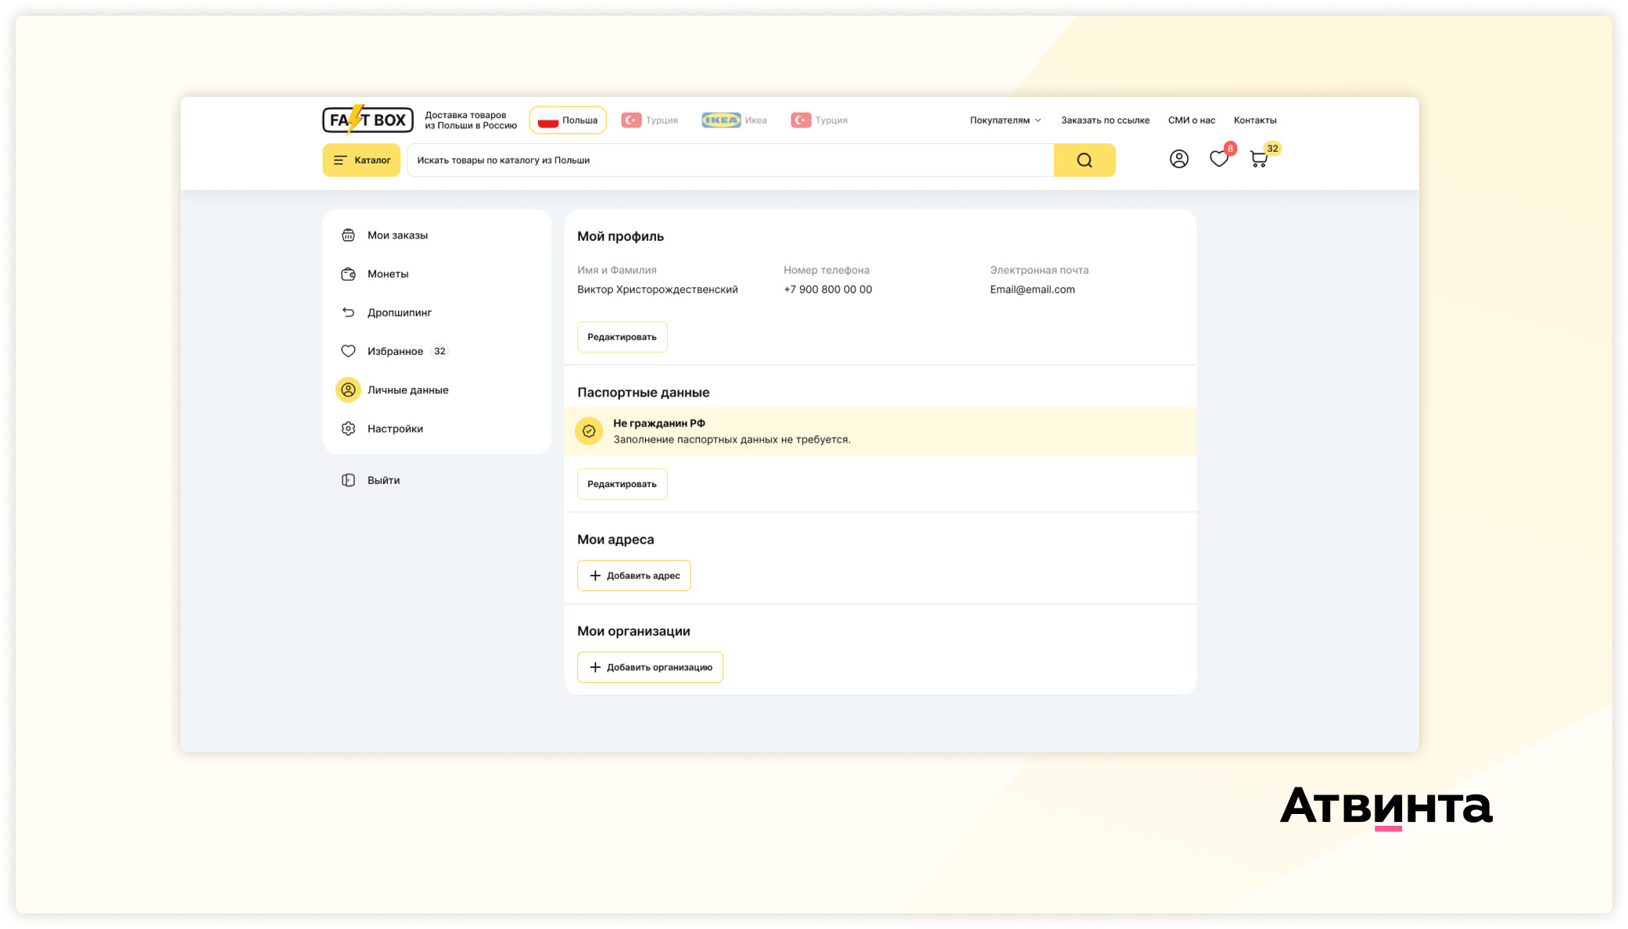Viewport: 1628px width, 929px height.
Task: Click the Дропшипинг return arrow icon
Action: (348, 312)
